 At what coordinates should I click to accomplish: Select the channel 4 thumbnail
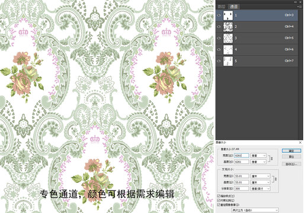(228, 50)
